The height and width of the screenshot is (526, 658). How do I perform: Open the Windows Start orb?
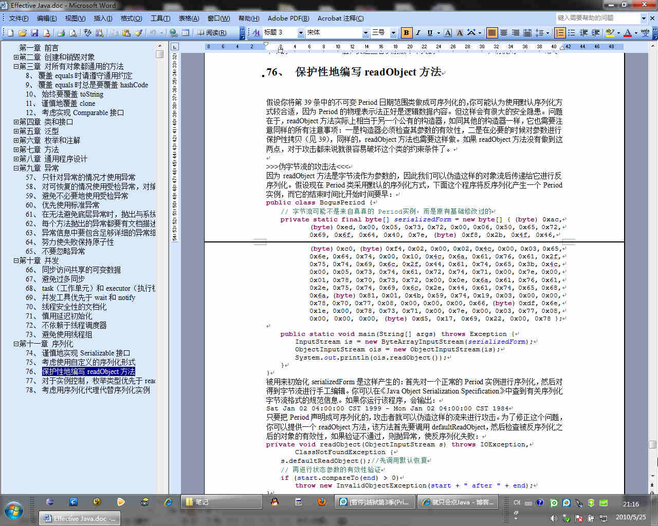(x=14, y=510)
